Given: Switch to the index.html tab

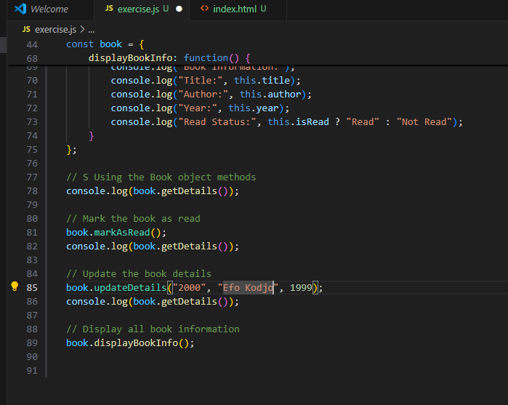Looking at the screenshot, I should 239,9.
